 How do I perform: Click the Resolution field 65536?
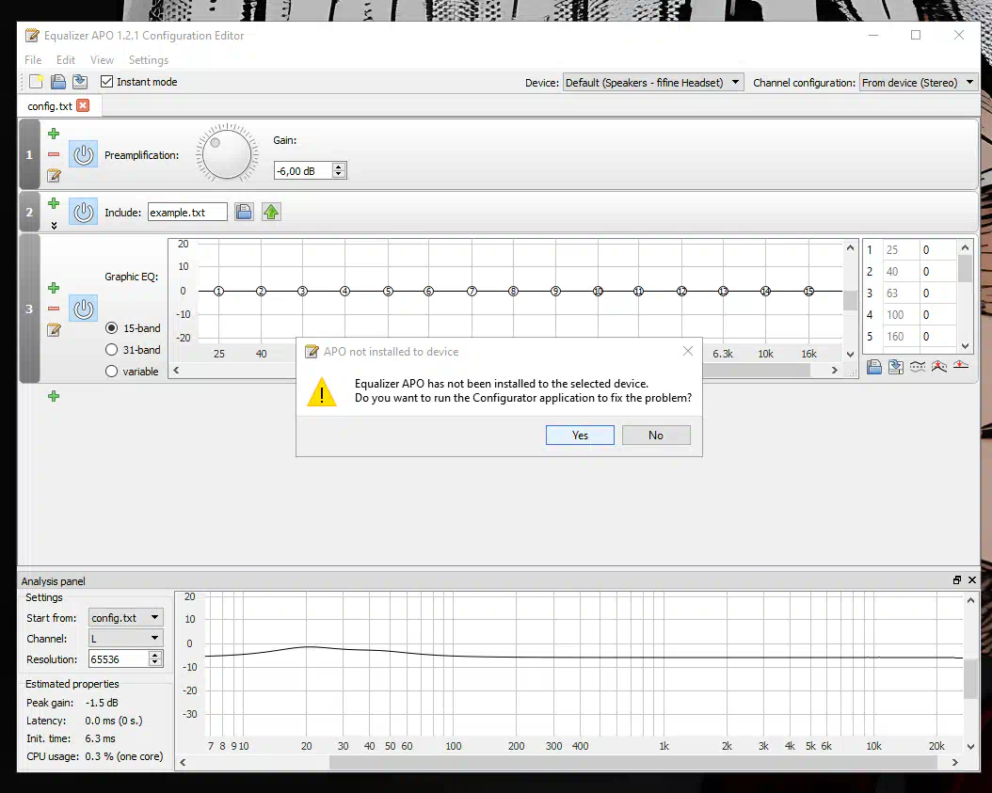(119, 658)
